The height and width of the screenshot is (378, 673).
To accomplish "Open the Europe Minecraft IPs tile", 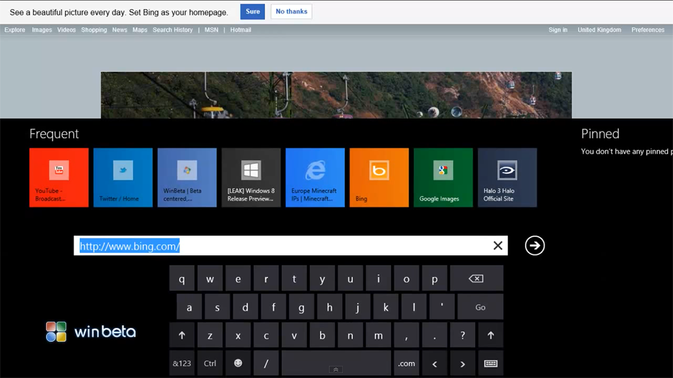I will 315,177.
